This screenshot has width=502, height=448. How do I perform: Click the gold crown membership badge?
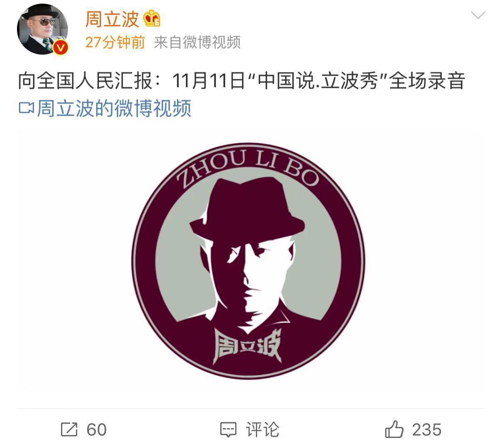point(152,19)
